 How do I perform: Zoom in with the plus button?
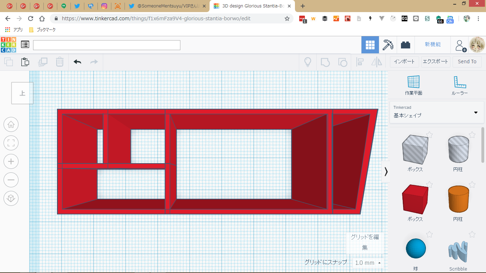point(11,161)
